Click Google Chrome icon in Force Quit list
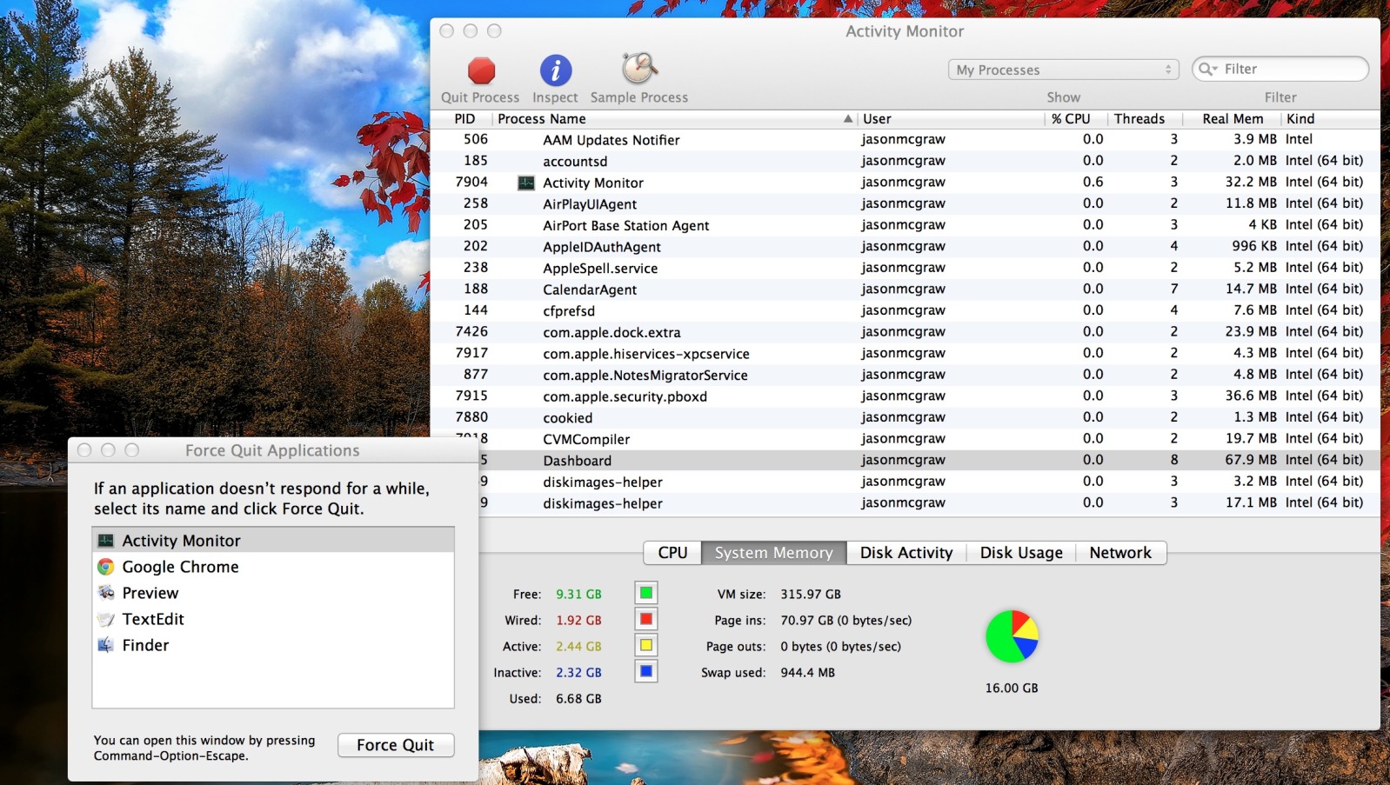This screenshot has width=1390, height=785. tap(106, 567)
